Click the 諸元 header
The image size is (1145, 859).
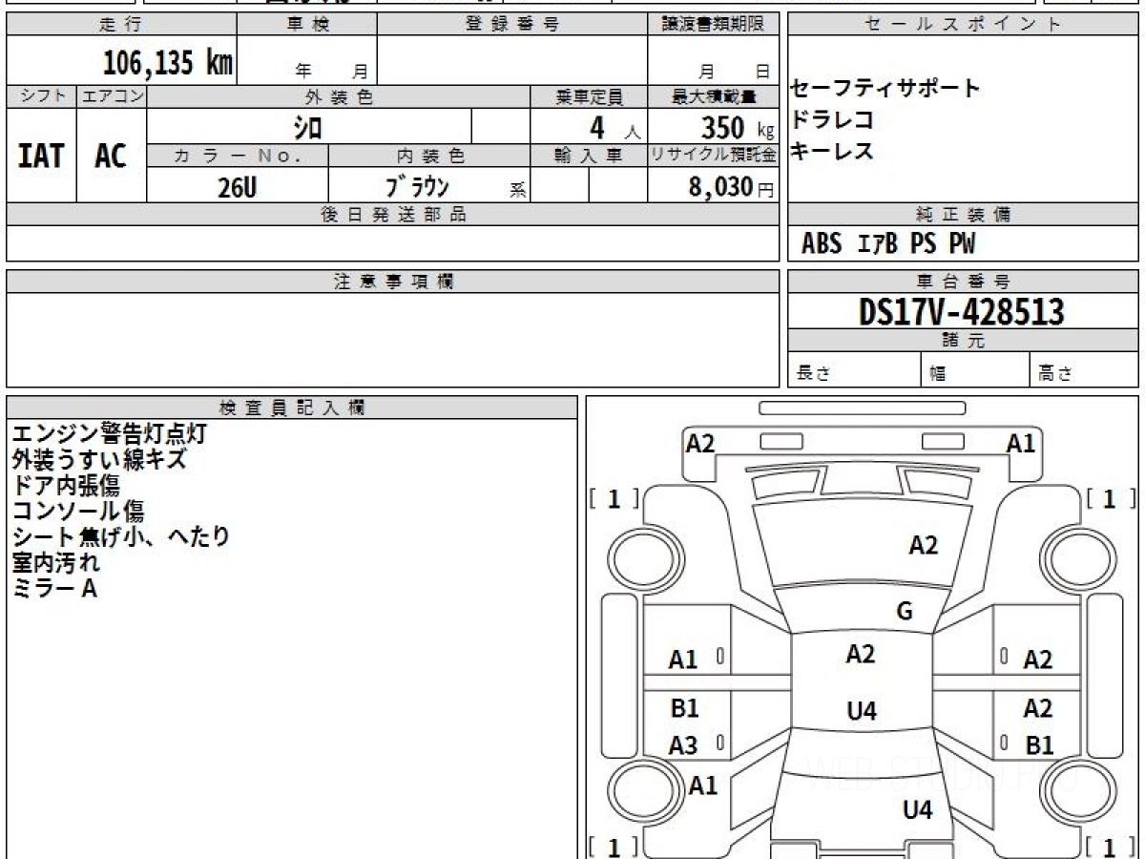(x=963, y=341)
